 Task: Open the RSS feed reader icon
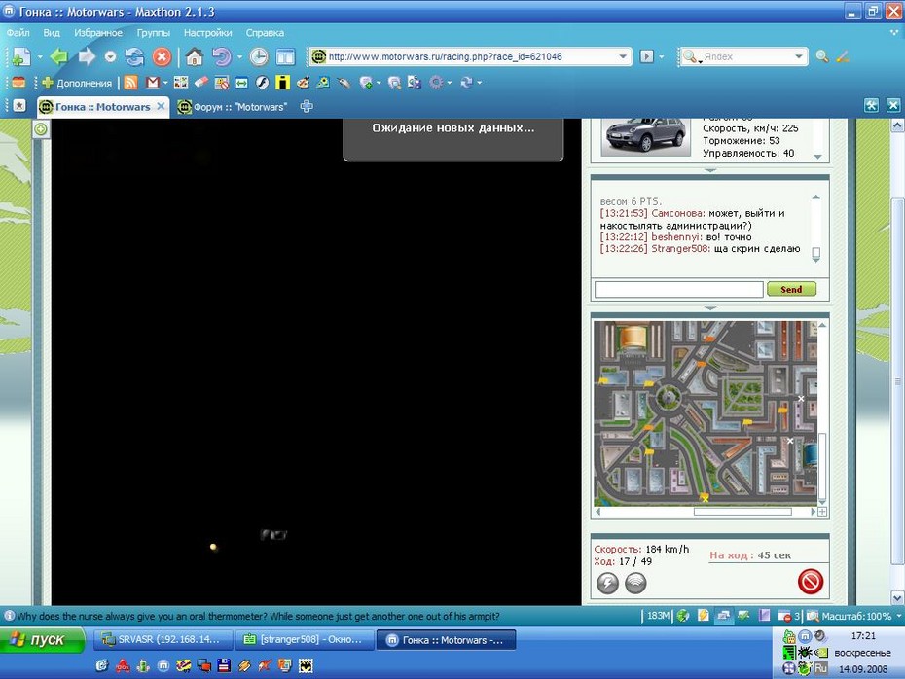131,83
